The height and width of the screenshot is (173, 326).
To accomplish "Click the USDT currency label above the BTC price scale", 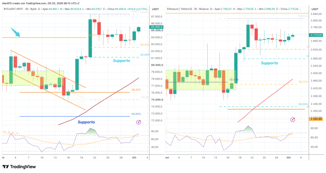I will pyautogui.click(x=155, y=9).
